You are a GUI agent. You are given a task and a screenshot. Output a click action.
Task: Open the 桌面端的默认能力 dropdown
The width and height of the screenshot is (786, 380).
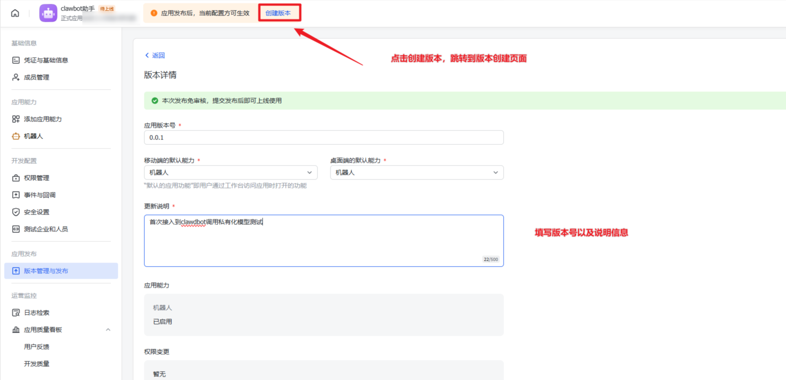pyautogui.click(x=416, y=172)
